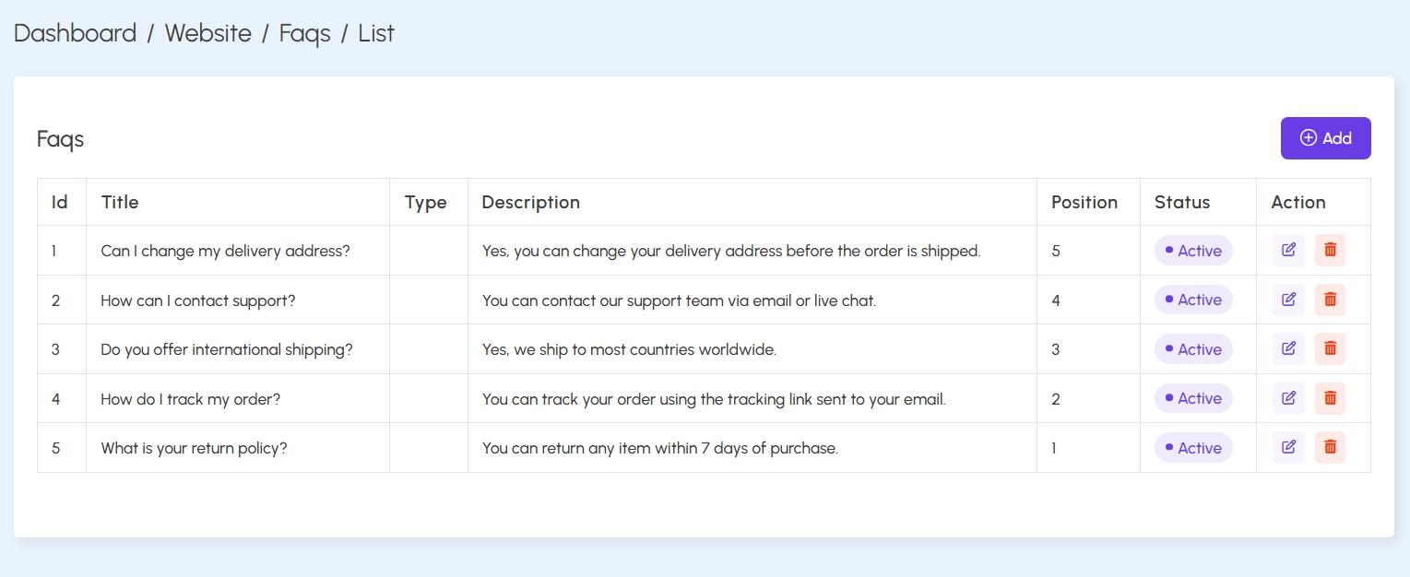The image size is (1410, 577).
Task: Click the description about email or live chat
Action: (x=679, y=300)
